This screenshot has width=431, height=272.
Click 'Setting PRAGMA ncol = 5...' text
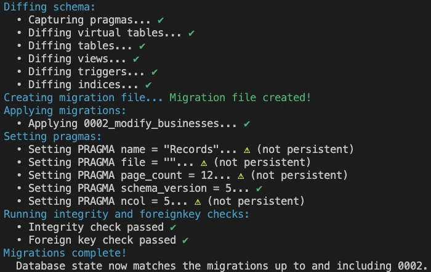click(x=108, y=201)
